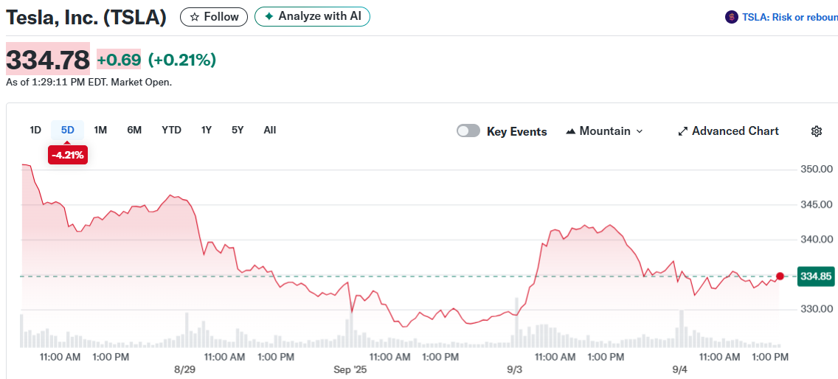The width and height of the screenshot is (838, 379).
Task: Click the 8/29 date label
Action: coord(185,370)
